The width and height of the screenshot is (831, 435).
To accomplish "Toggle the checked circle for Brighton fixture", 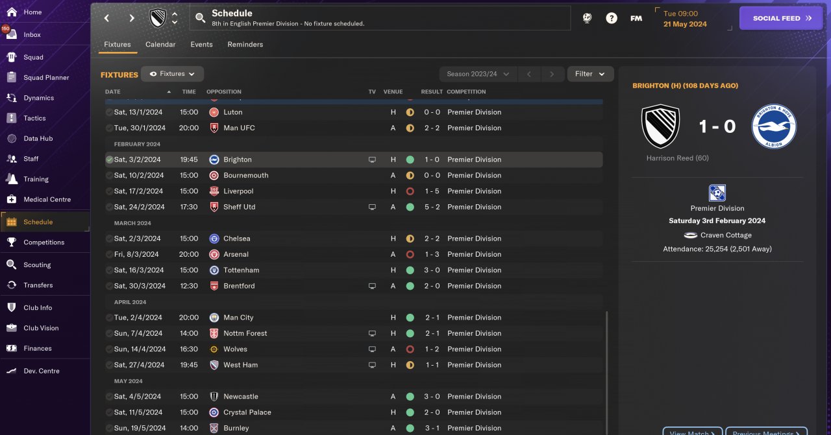I will (109, 159).
